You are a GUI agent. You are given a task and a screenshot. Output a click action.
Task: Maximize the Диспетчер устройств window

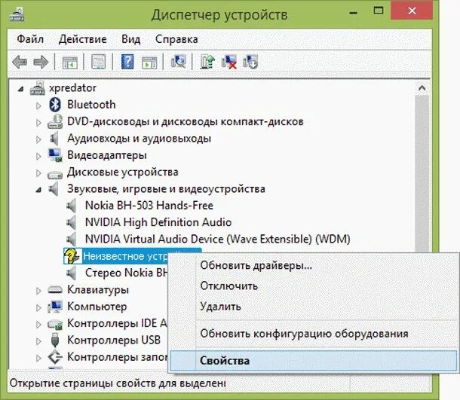[x=379, y=11]
